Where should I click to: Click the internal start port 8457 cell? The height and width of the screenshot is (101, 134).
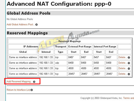[99, 57]
